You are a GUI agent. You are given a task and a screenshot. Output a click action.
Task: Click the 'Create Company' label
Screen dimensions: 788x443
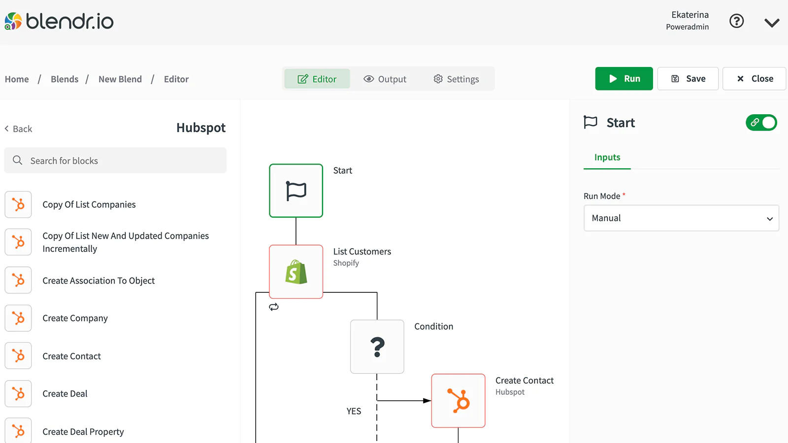click(75, 318)
